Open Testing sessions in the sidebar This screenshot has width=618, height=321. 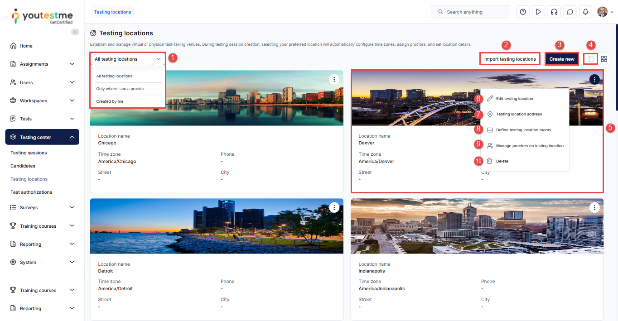pyautogui.click(x=29, y=153)
